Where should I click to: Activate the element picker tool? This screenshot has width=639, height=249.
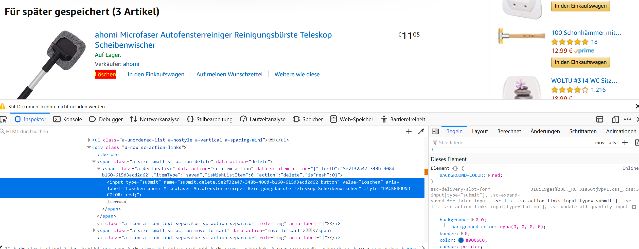4,119
